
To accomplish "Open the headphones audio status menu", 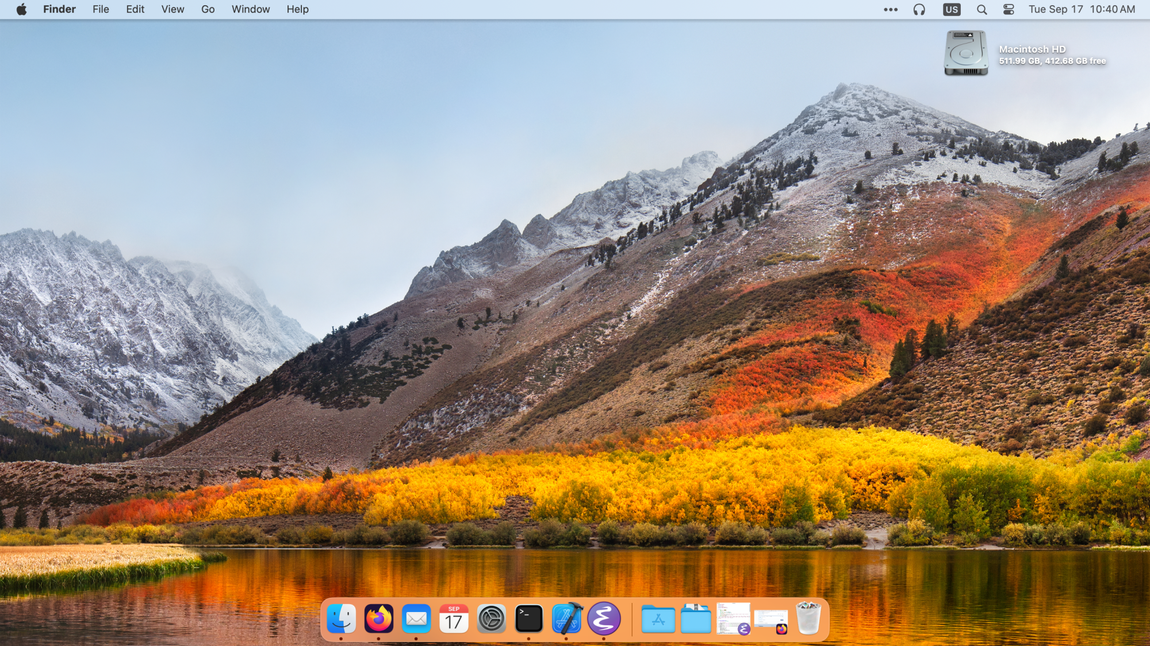I will tap(919, 9).
